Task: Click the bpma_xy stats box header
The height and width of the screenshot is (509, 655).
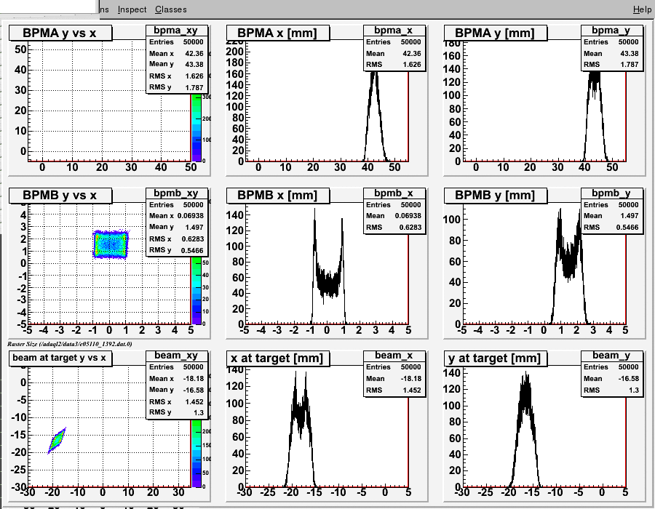Action: pyautogui.click(x=176, y=31)
